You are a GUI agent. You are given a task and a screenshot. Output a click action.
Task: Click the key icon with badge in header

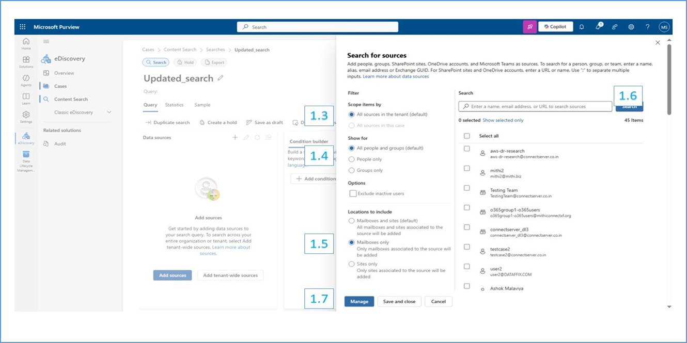(x=599, y=26)
